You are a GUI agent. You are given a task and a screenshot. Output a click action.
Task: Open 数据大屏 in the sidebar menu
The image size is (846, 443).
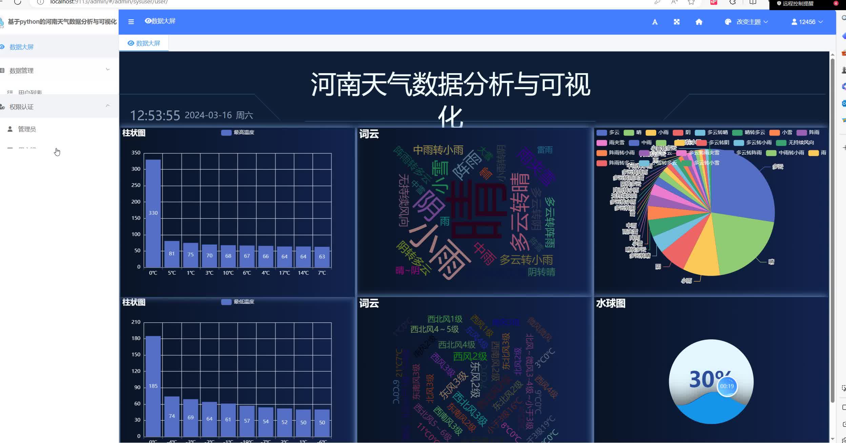coord(22,47)
